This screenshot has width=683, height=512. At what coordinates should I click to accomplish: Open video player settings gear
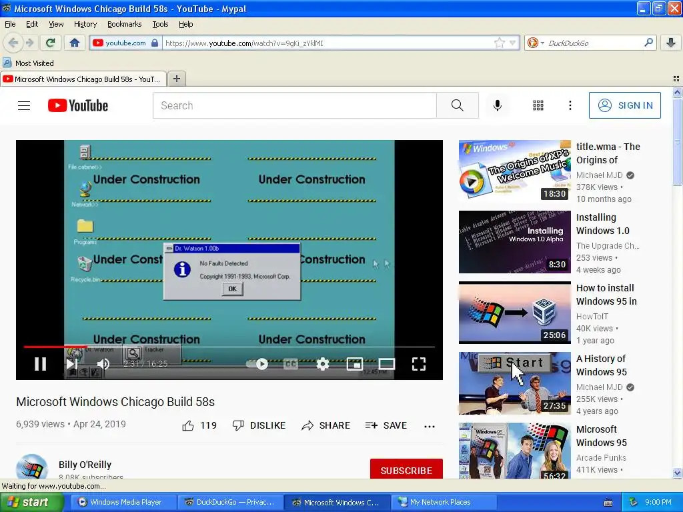[322, 363]
